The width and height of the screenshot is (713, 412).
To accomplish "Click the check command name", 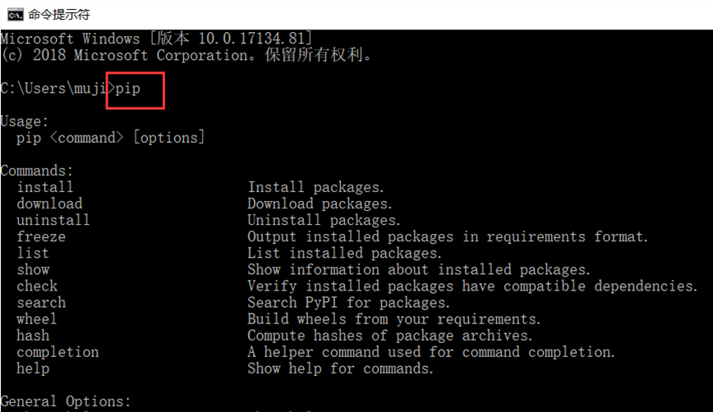I will click(x=37, y=286).
